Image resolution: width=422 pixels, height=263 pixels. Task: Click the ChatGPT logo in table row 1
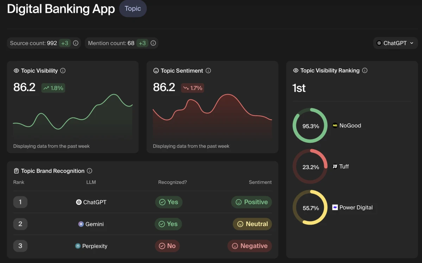pyautogui.click(x=78, y=202)
